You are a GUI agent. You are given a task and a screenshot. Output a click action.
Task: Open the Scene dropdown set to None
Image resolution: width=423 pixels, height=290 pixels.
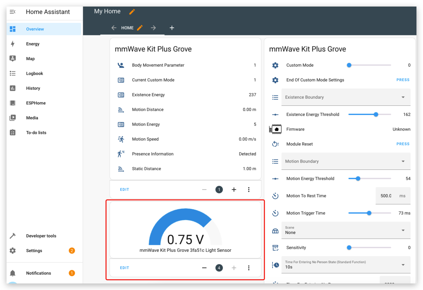346,230
